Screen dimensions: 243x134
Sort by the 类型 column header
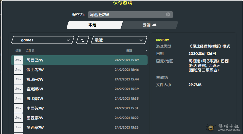coord(18,51)
